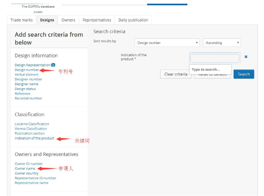Click the camera icon beside Design Representation
The height and width of the screenshot is (196, 264).
pos(53,65)
